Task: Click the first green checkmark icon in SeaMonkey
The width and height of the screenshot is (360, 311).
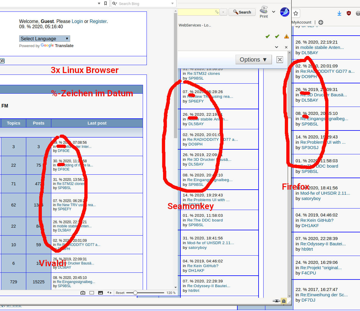Action: click(268, 36)
